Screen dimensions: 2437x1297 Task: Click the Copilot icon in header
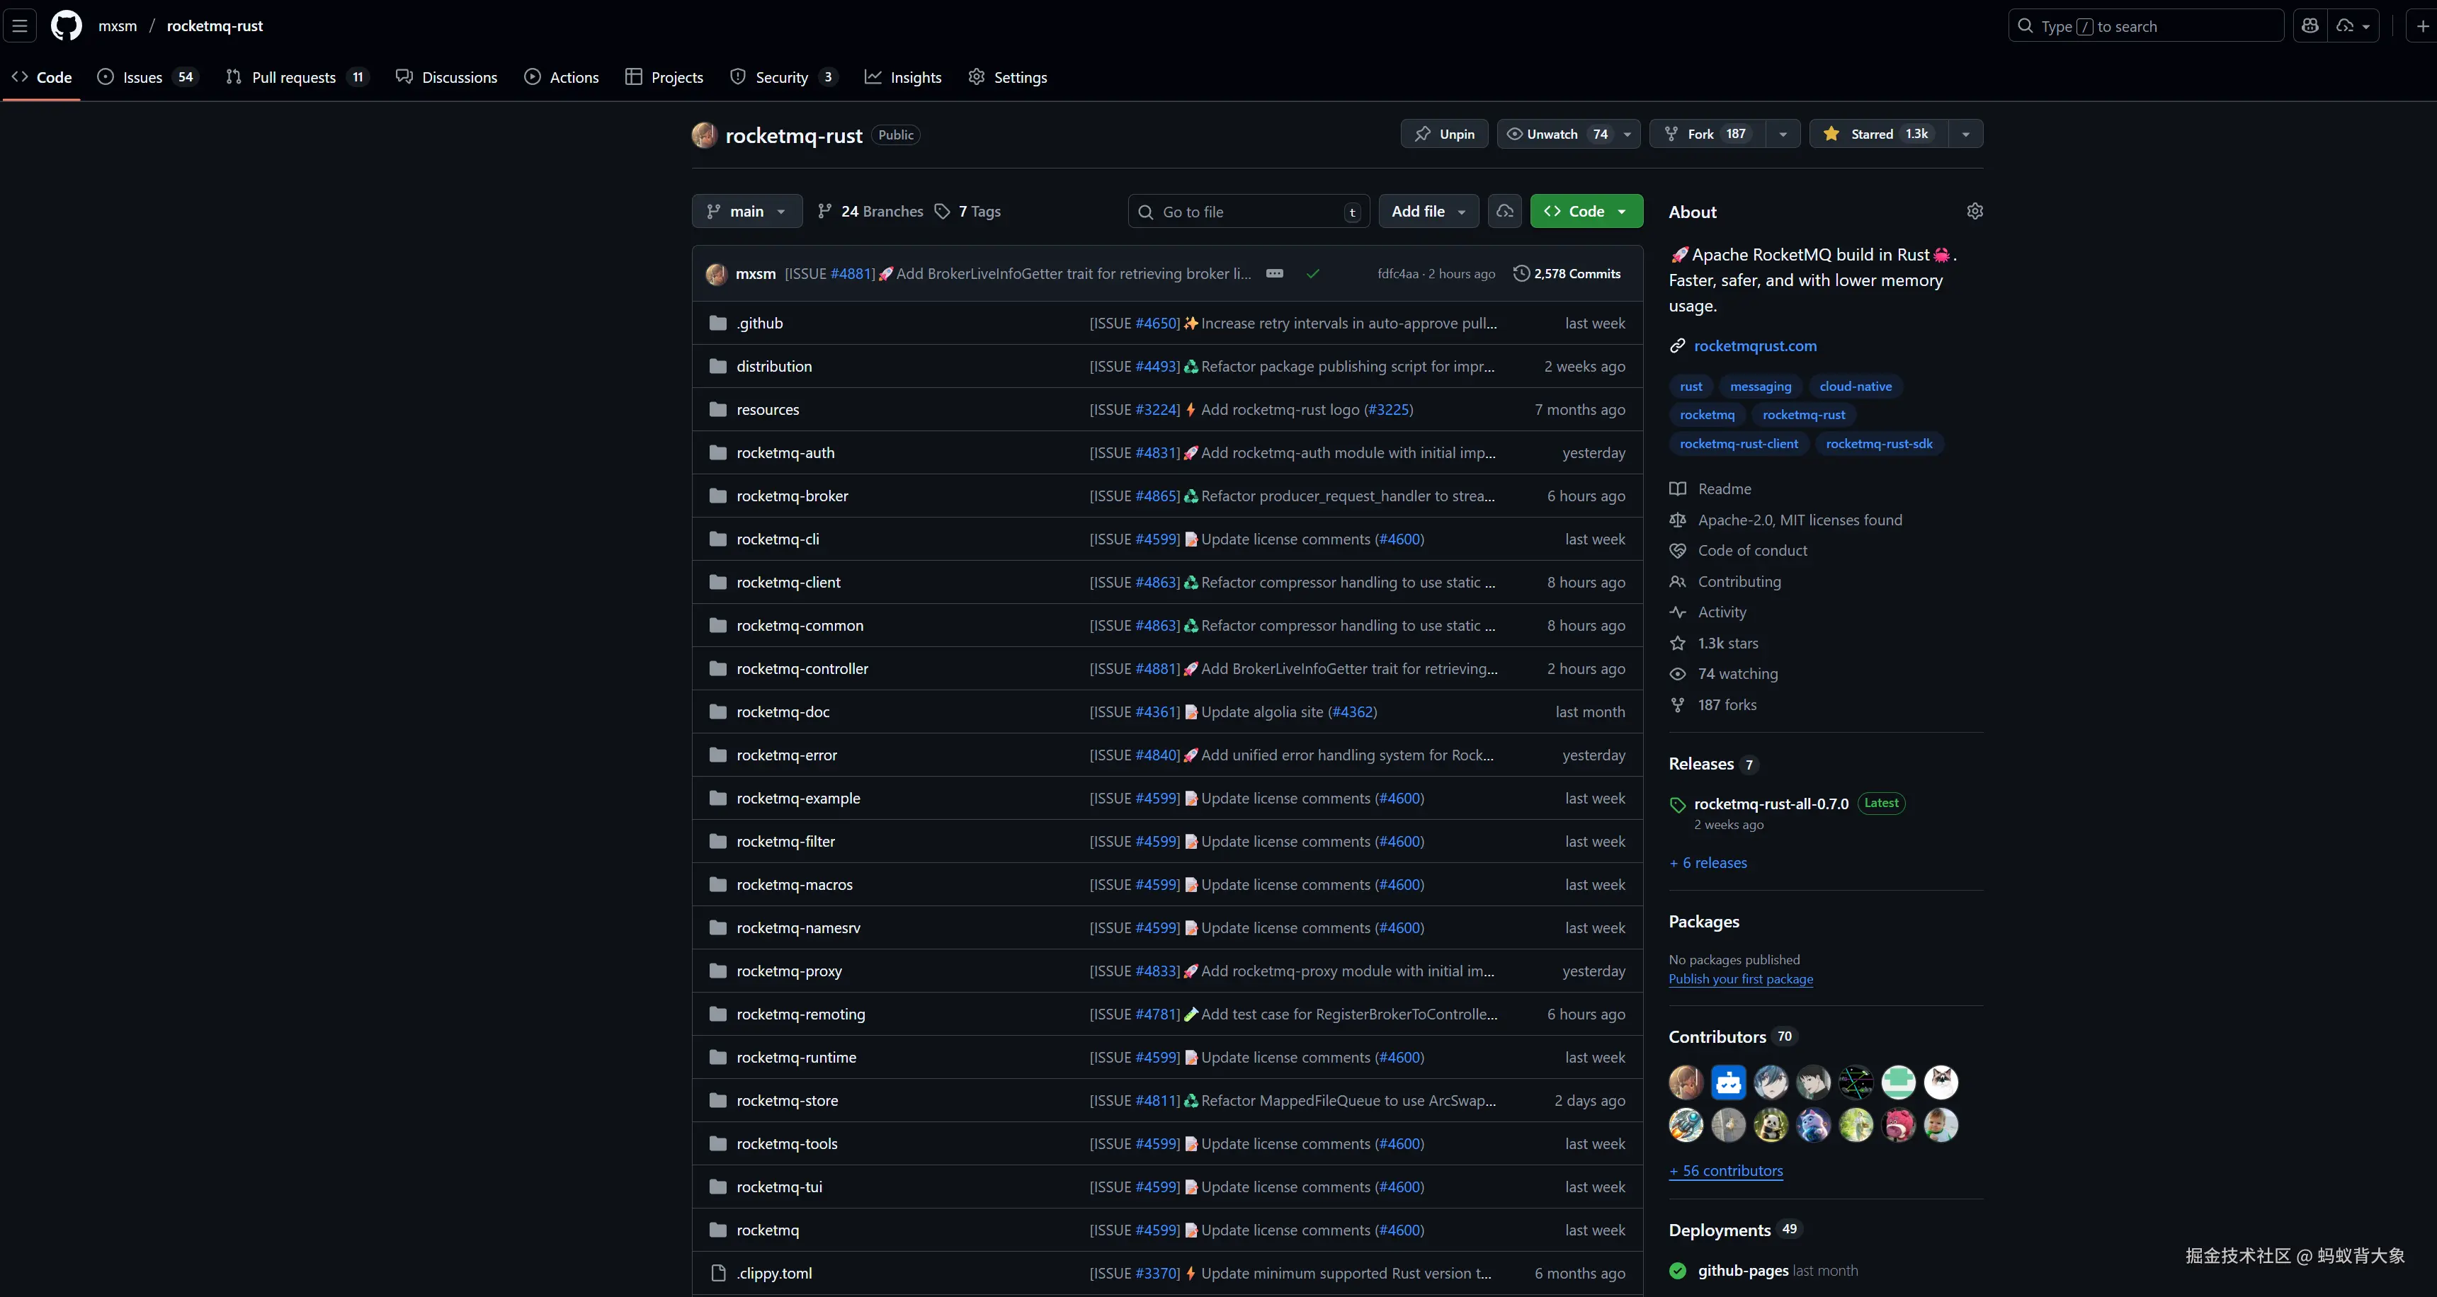(2310, 25)
